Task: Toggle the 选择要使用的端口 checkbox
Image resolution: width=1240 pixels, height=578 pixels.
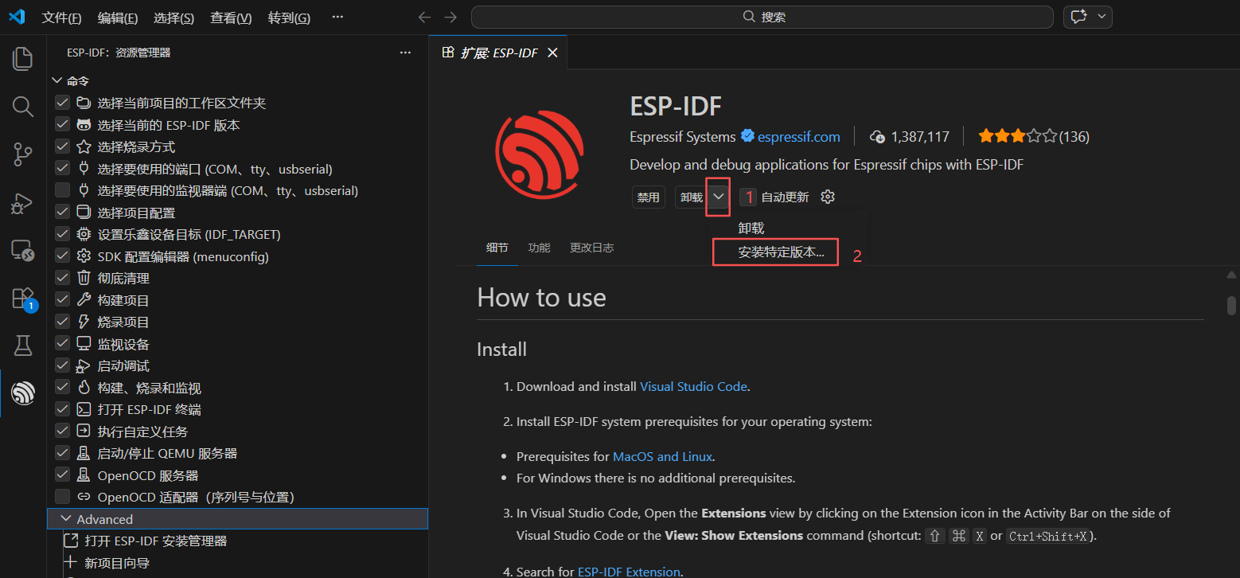Action: pos(62,169)
